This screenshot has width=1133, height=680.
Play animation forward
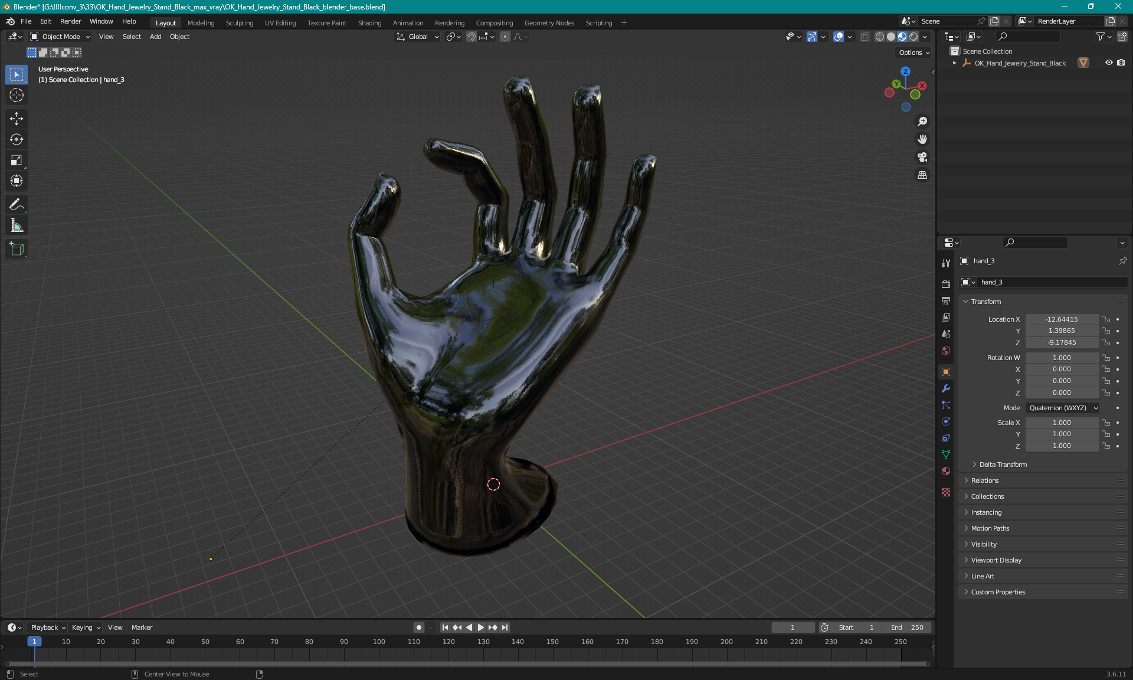pos(481,627)
